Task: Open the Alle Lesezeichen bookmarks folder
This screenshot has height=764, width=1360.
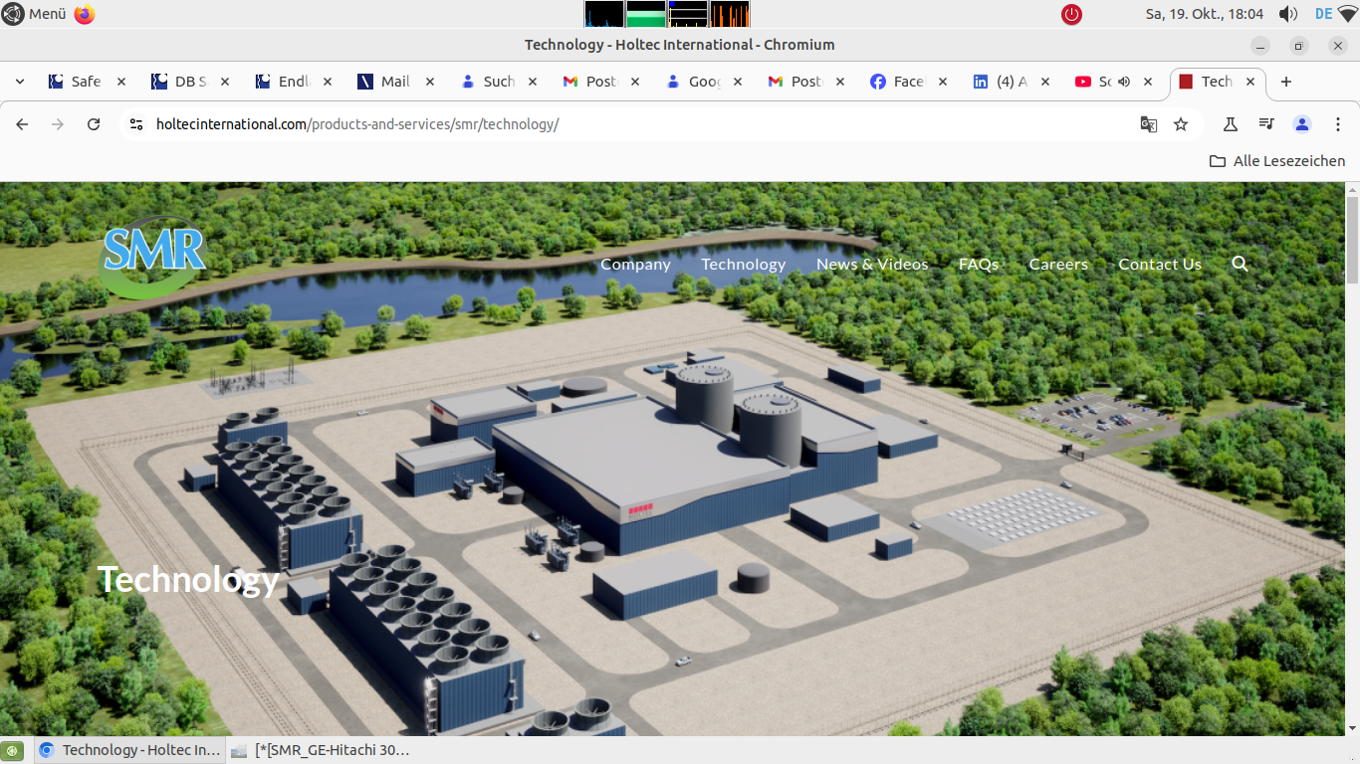Action: [1277, 161]
